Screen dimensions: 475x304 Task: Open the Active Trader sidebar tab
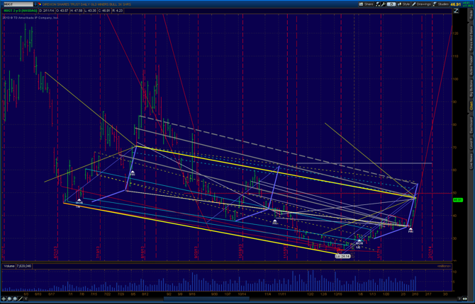(471, 66)
